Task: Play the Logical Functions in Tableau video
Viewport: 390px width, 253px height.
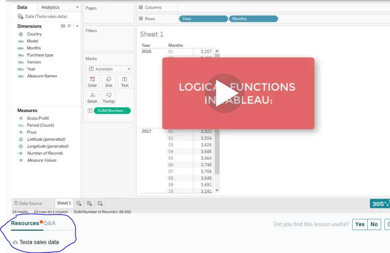Action: (225, 93)
